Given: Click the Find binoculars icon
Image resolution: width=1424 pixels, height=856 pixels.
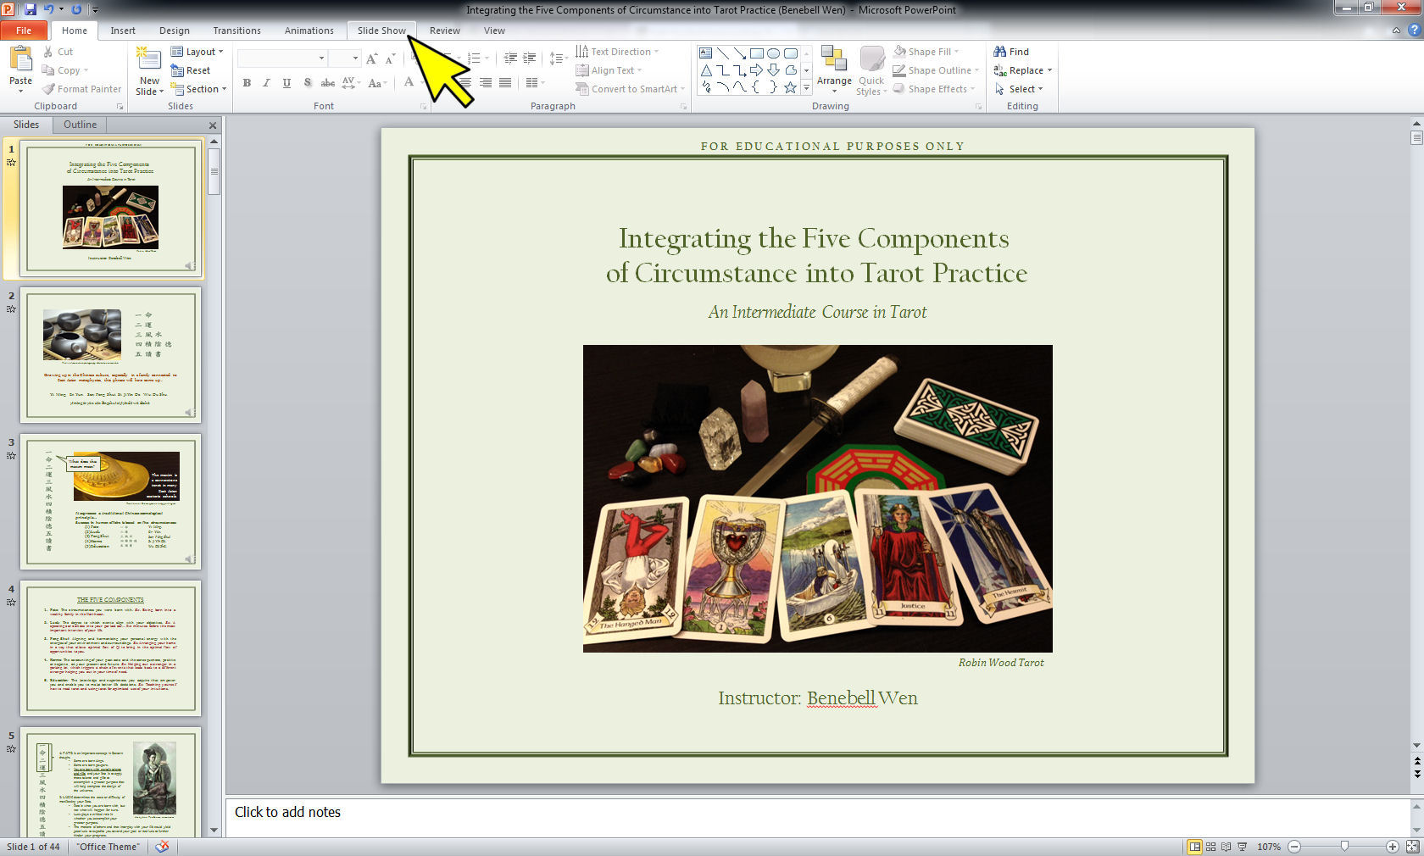Looking at the screenshot, I should [1000, 52].
